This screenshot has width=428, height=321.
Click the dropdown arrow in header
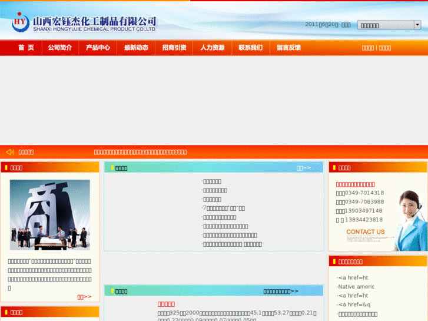coord(417,25)
